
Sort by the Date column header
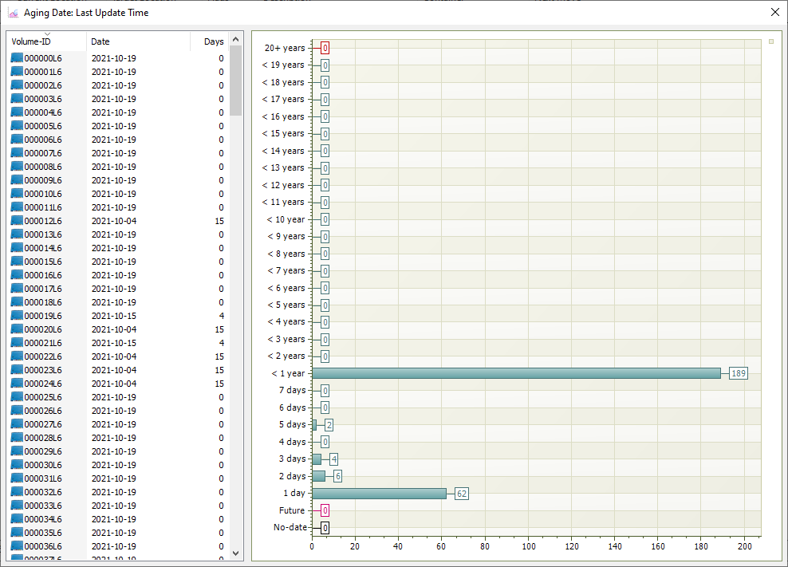tap(138, 41)
